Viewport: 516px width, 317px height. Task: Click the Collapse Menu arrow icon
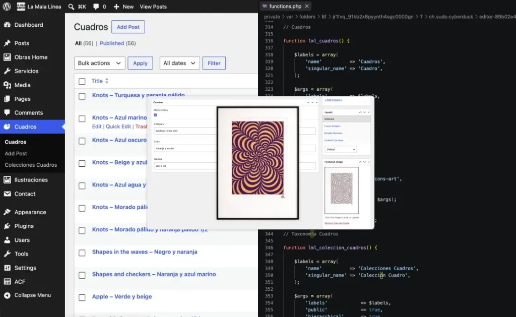point(7,295)
